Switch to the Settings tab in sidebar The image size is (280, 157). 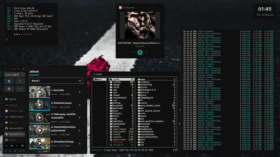pos(15,105)
